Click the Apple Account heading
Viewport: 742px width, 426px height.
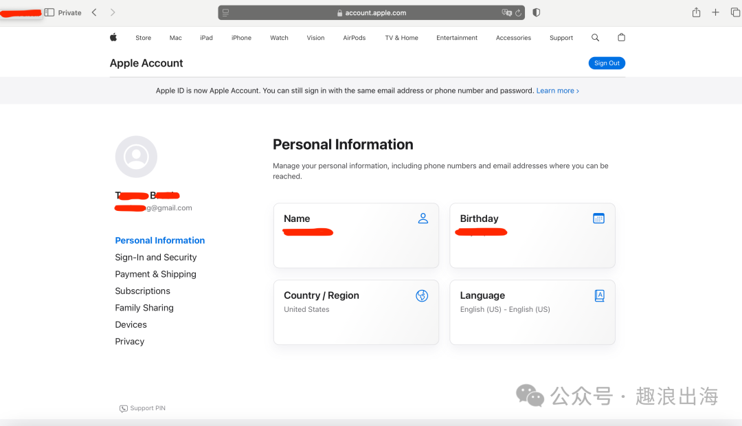pyautogui.click(x=146, y=63)
